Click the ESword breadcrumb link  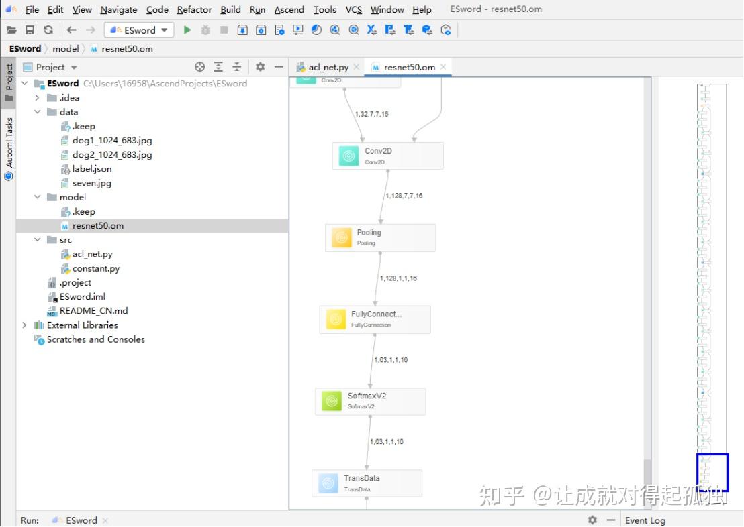coord(24,48)
